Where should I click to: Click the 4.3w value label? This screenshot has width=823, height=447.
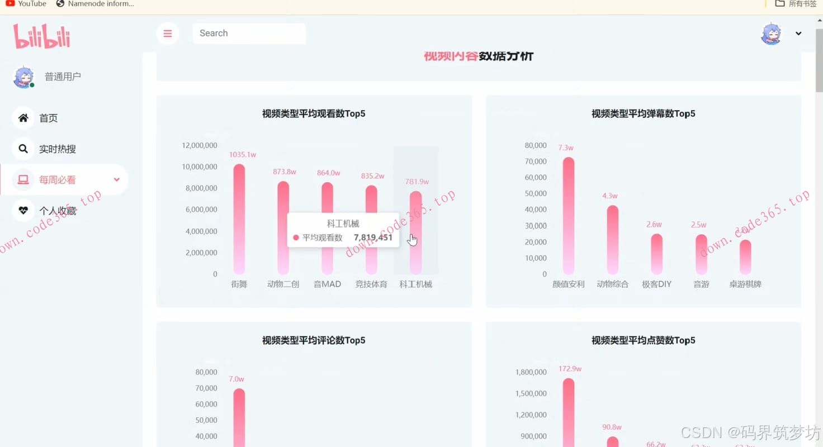tap(610, 196)
